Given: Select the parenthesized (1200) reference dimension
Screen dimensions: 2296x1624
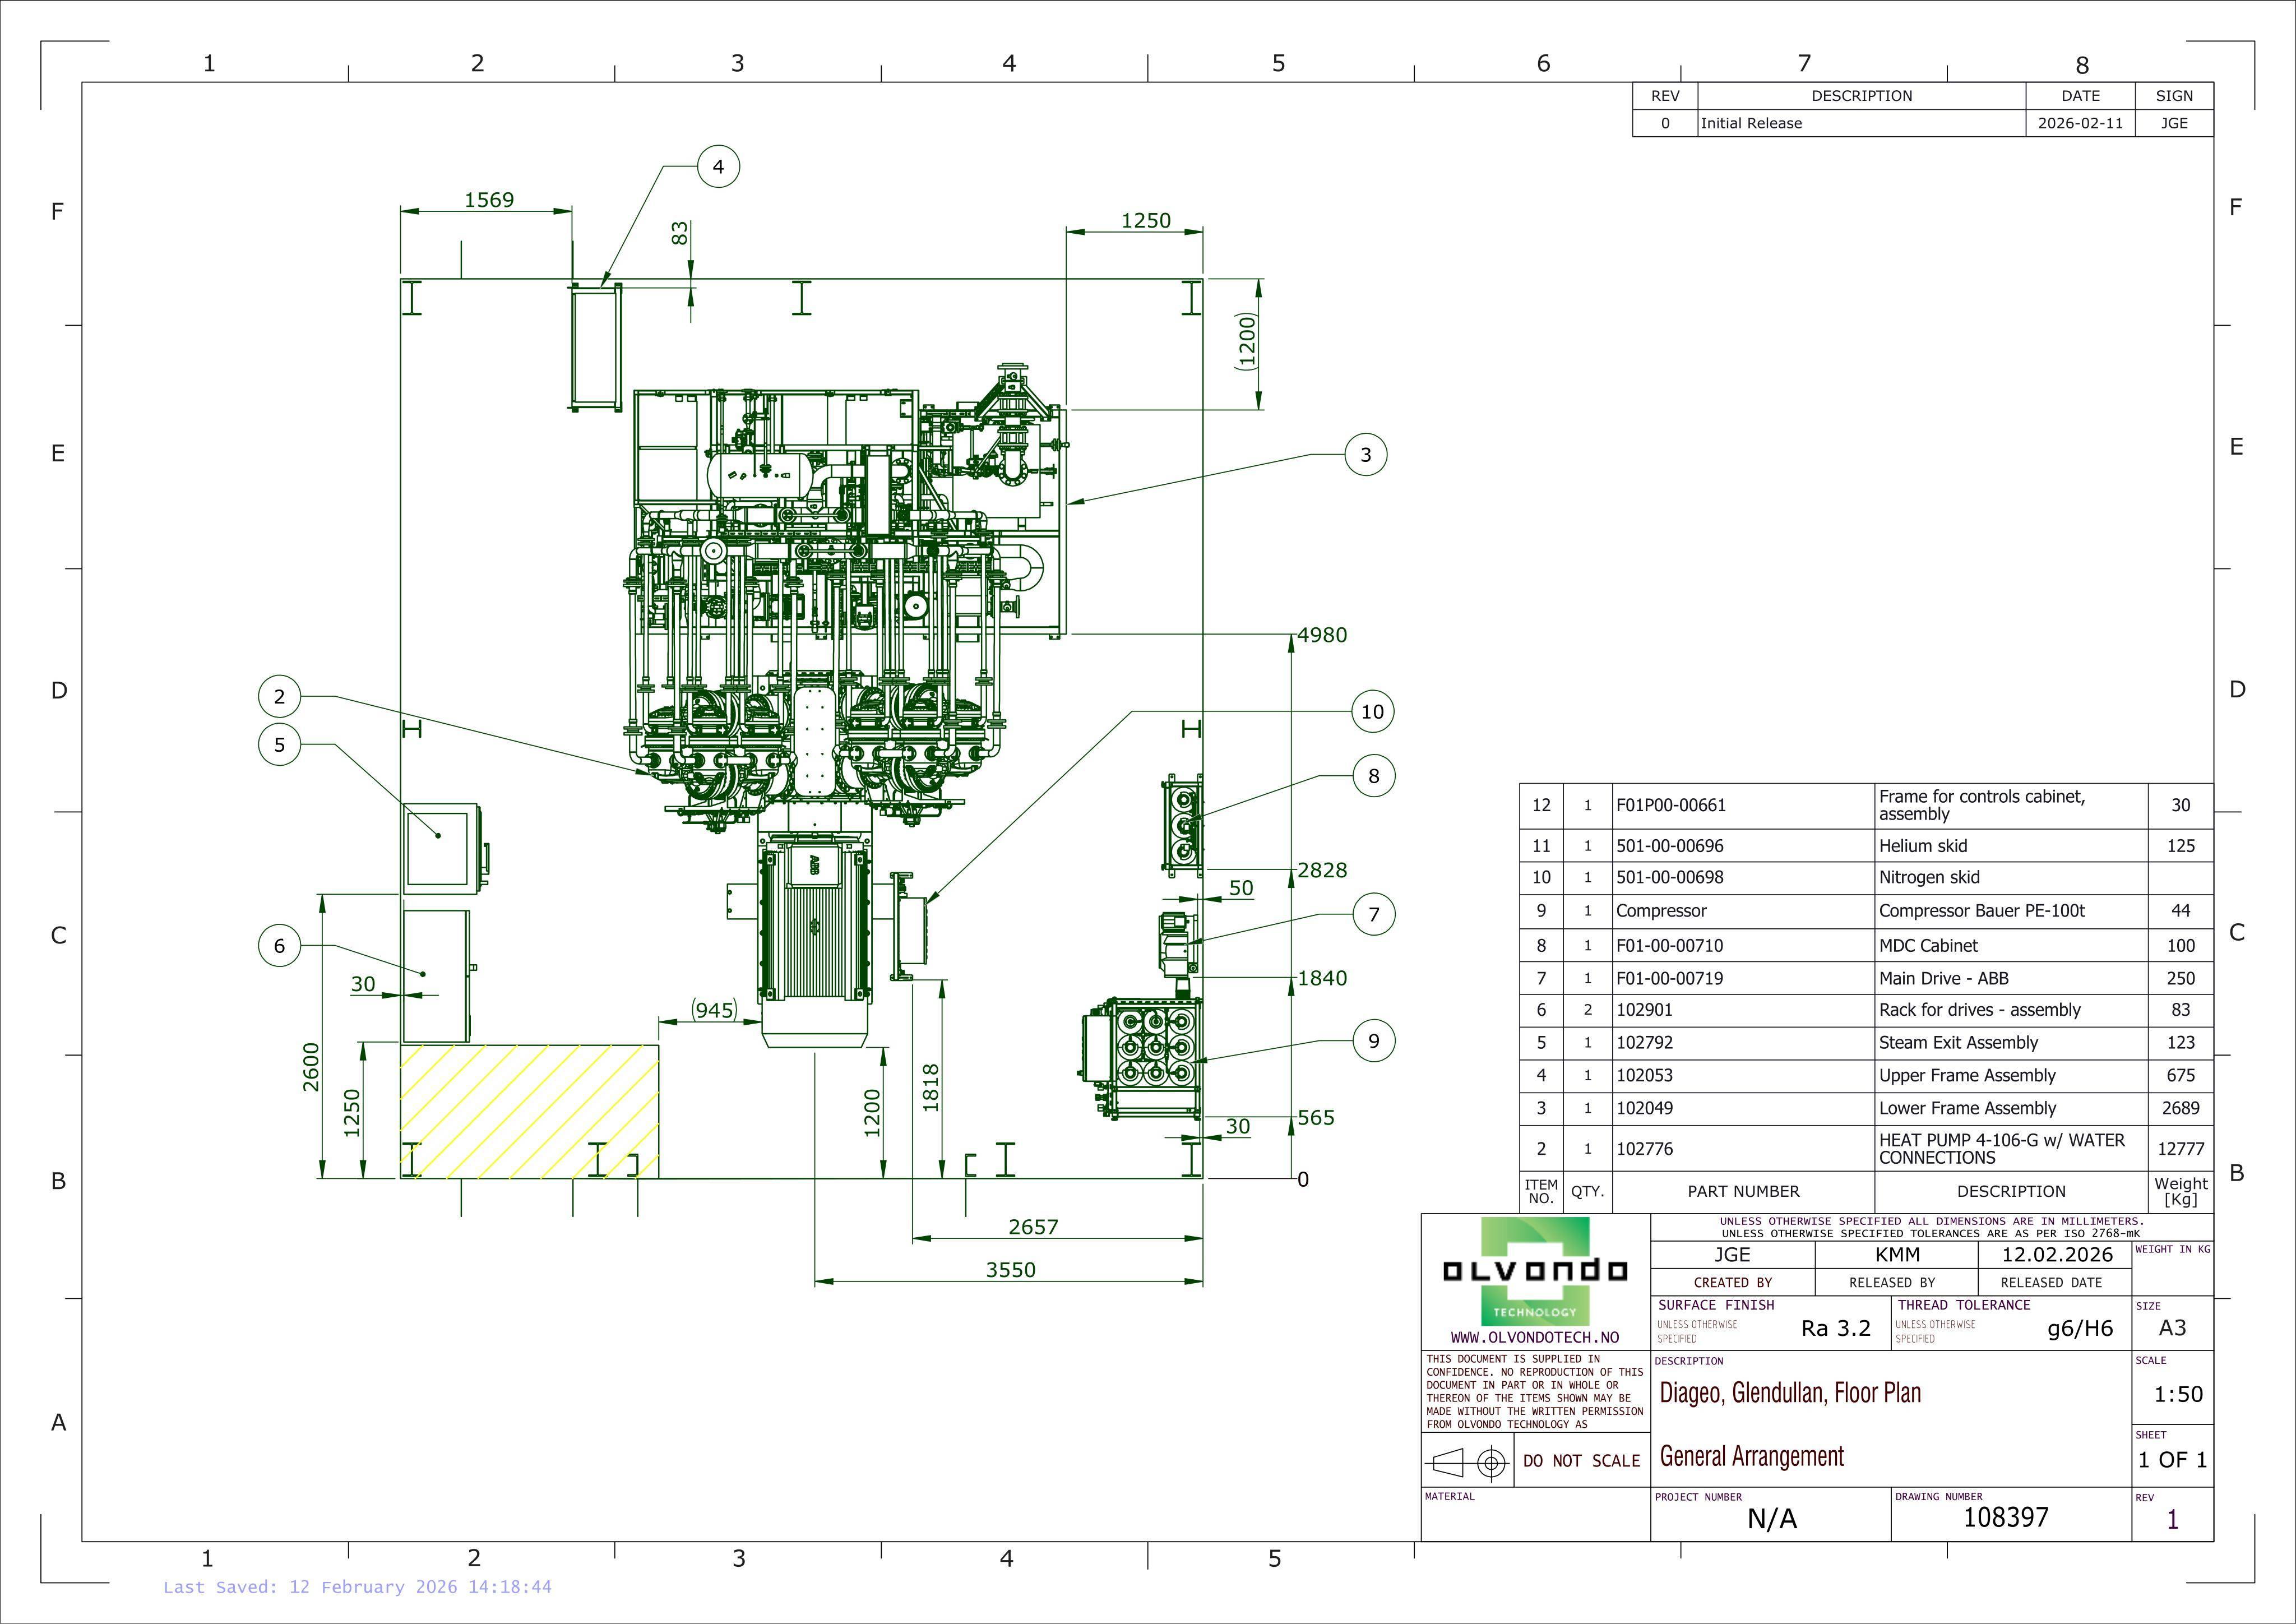Looking at the screenshot, I should (1246, 342).
